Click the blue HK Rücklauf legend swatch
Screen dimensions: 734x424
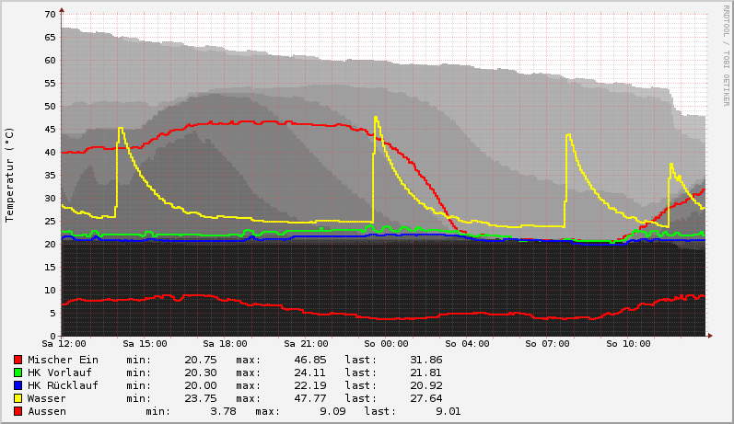(17, 385)
